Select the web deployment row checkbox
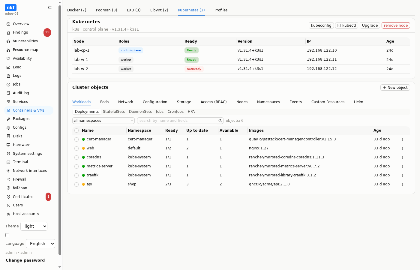 (76, 148)
